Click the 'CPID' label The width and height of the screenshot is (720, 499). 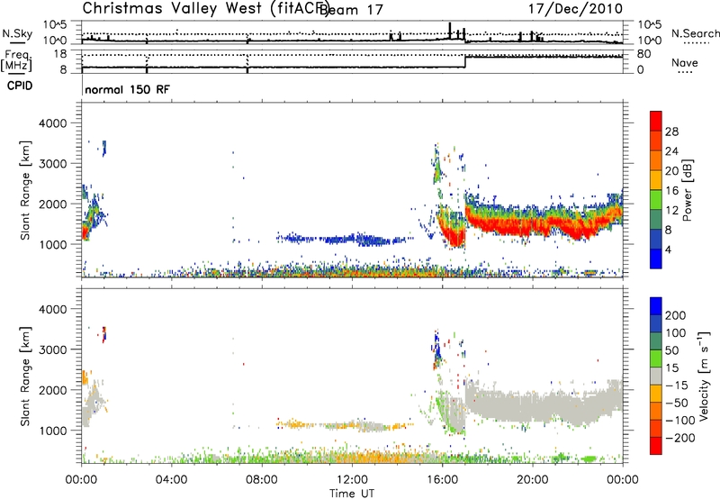[20, 86]
